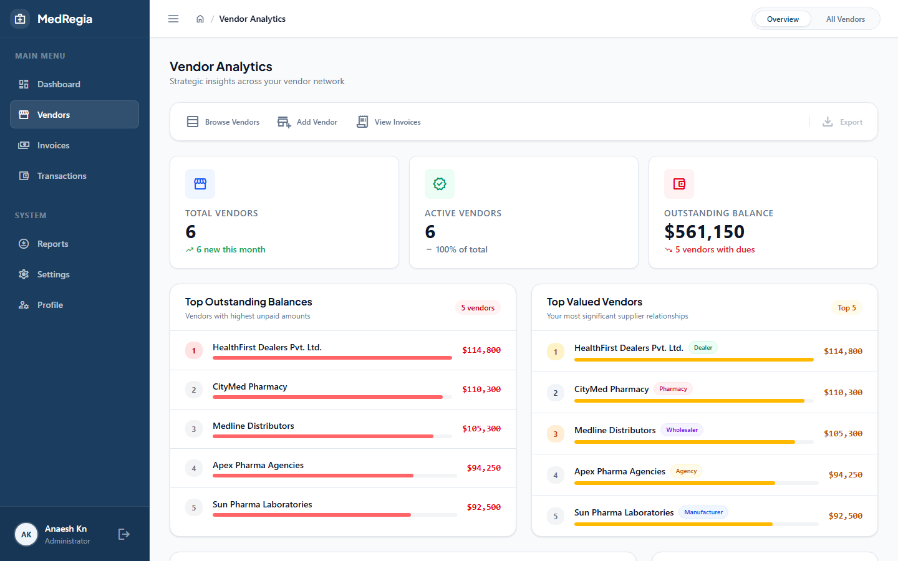Click the Transactions sidebar icon
This screenshot has height=561, width=898.
click(x=24, y=176)
